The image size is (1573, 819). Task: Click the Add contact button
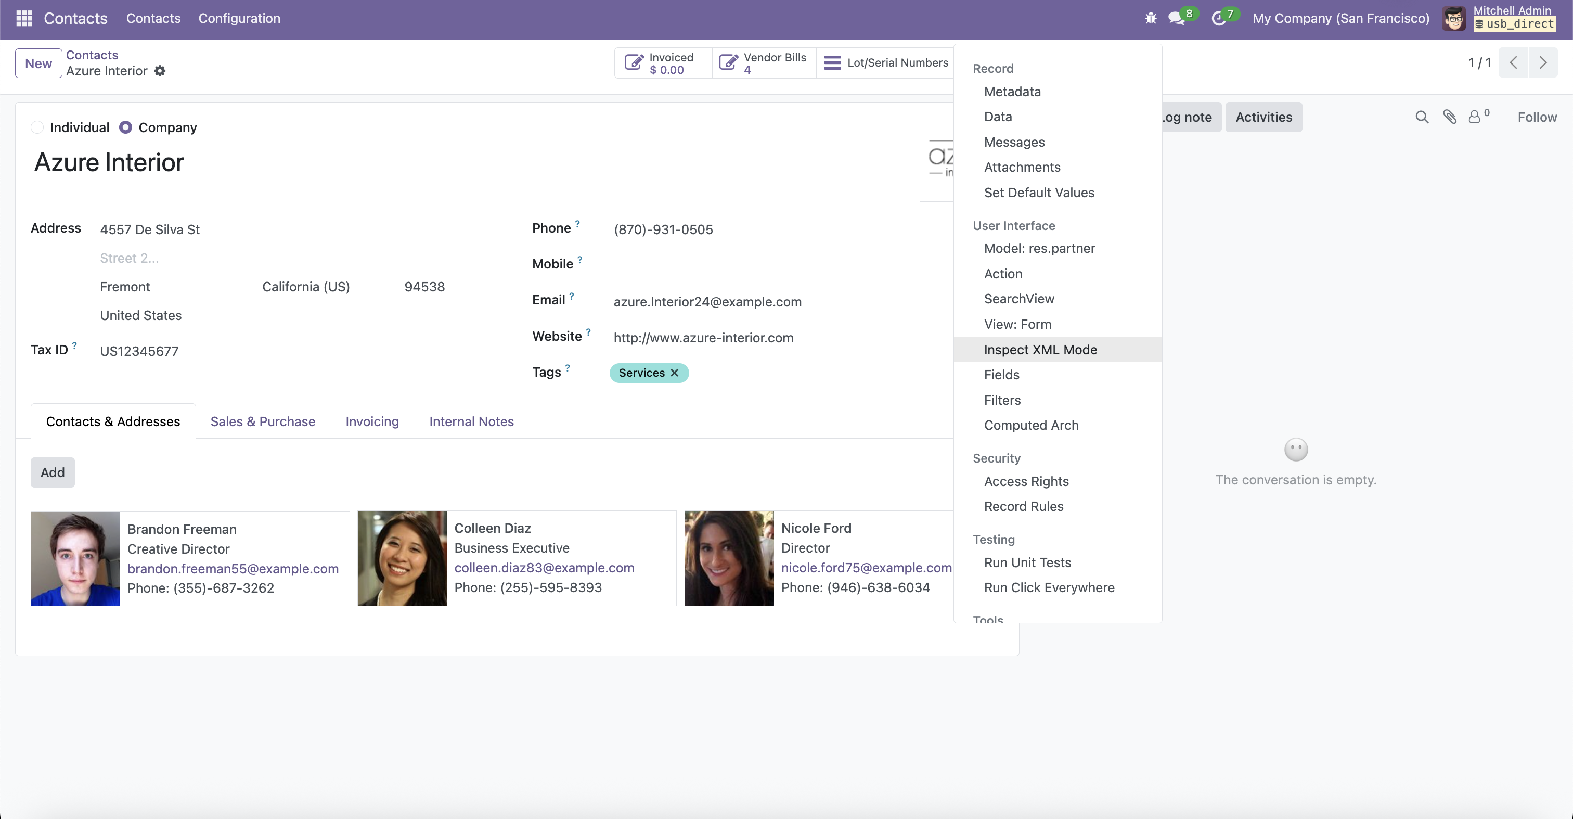click(53, 472)
